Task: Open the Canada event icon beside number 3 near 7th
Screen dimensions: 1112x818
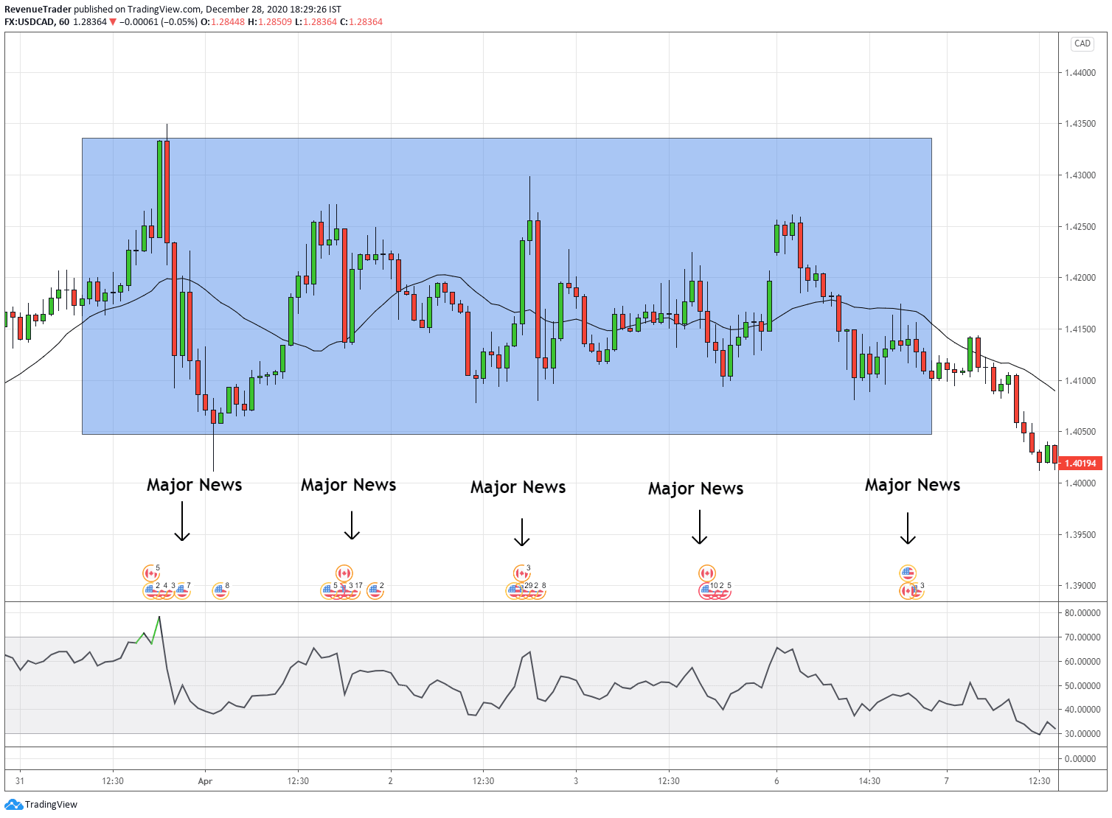Action: [907, 591]
